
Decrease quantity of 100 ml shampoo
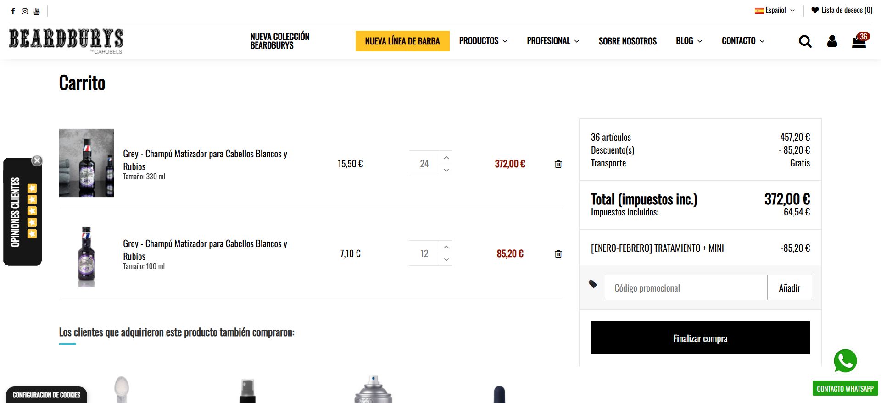click(446, 259)
